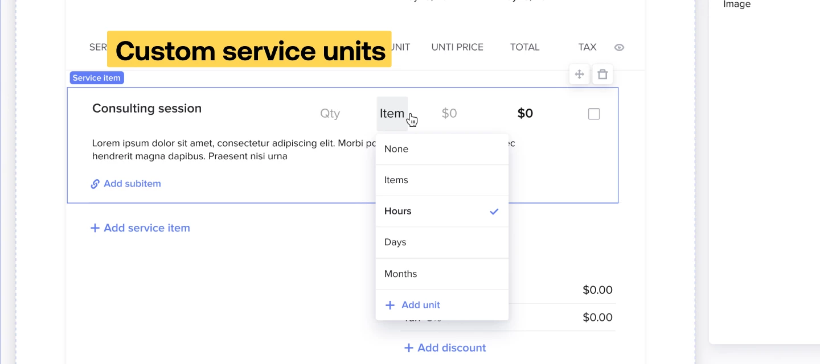Click the TAX column header
This screenshot has width=820, height=364.
tap(587, 47)
